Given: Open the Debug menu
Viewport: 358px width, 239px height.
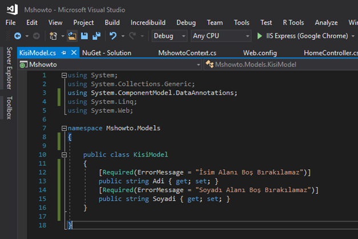Looking at the screenshot, I should coord(186,23).
